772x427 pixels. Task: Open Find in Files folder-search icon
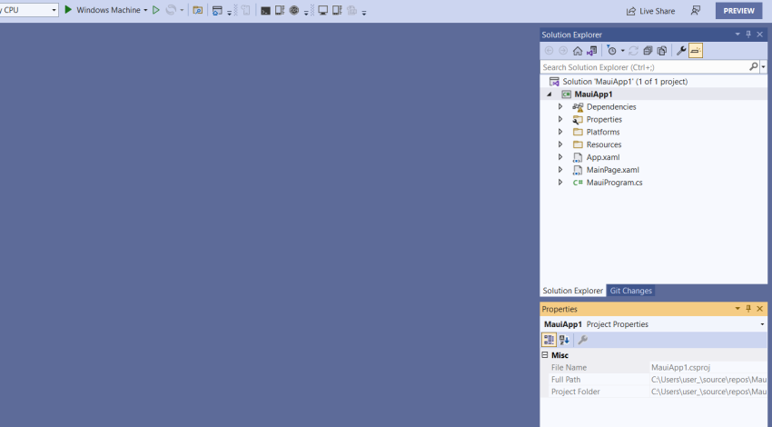click(197, 10)
